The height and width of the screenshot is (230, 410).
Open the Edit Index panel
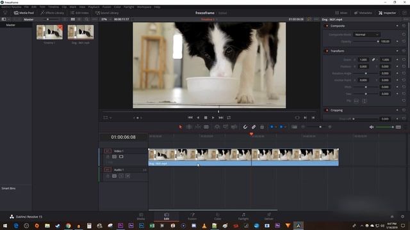coord(79,13)
